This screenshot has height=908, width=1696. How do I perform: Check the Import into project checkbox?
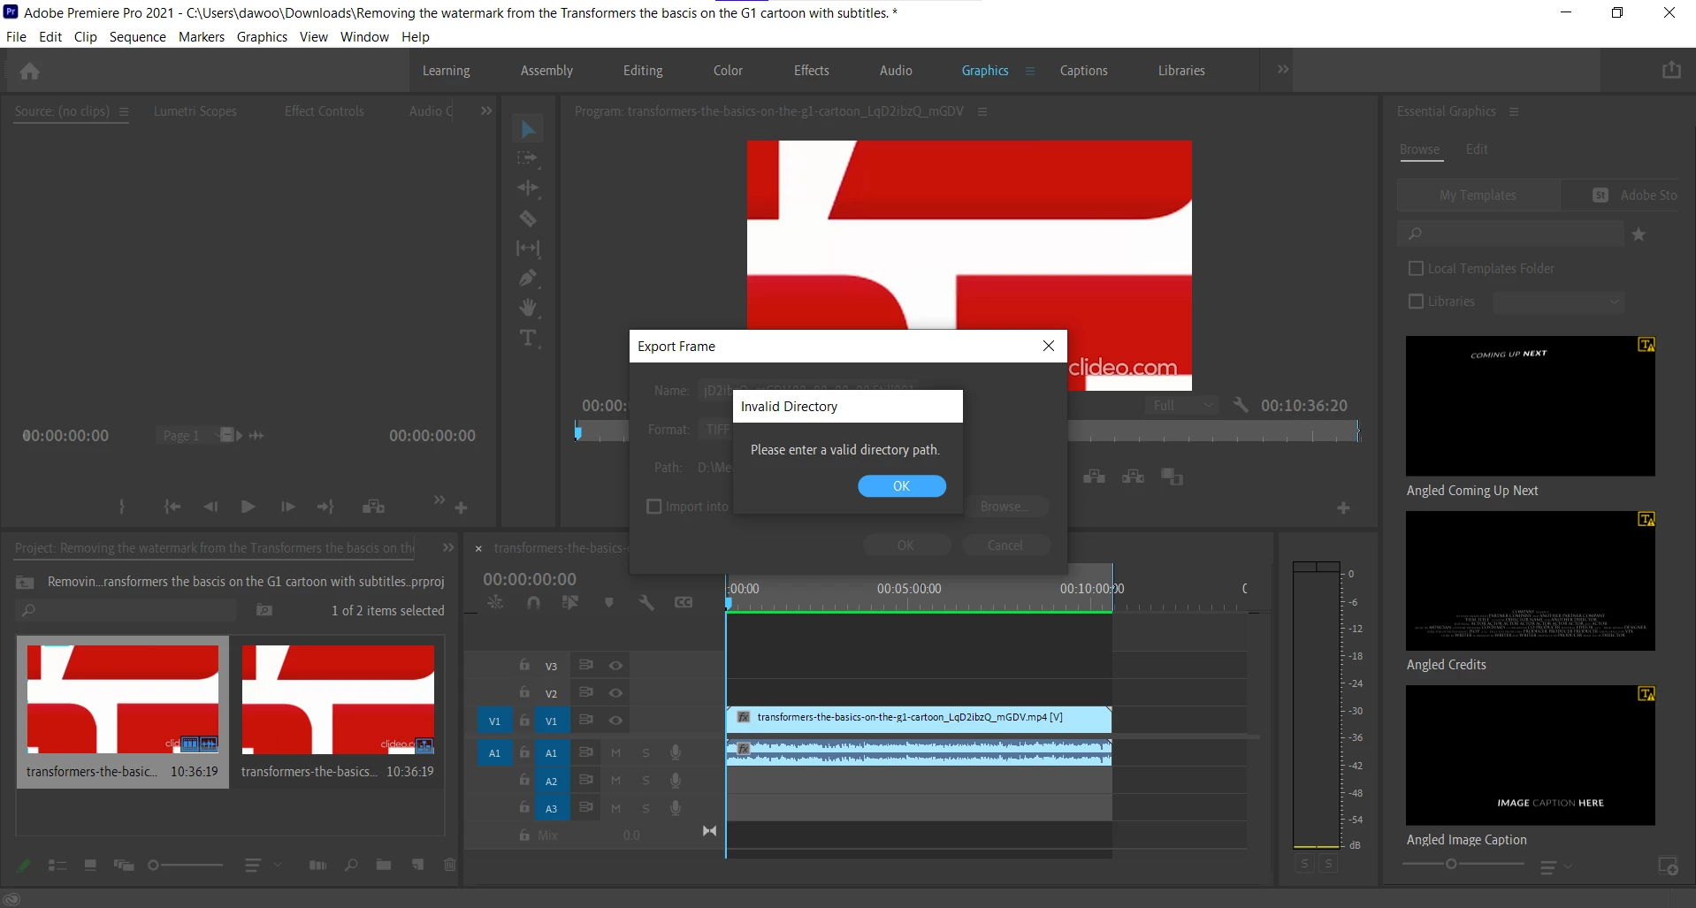pos(654,507)
